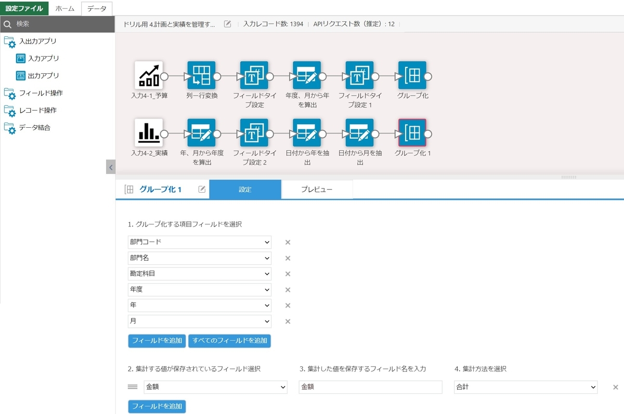Select 入力アプリ in the sidebar
624x414 pixels.
(37, 58)
